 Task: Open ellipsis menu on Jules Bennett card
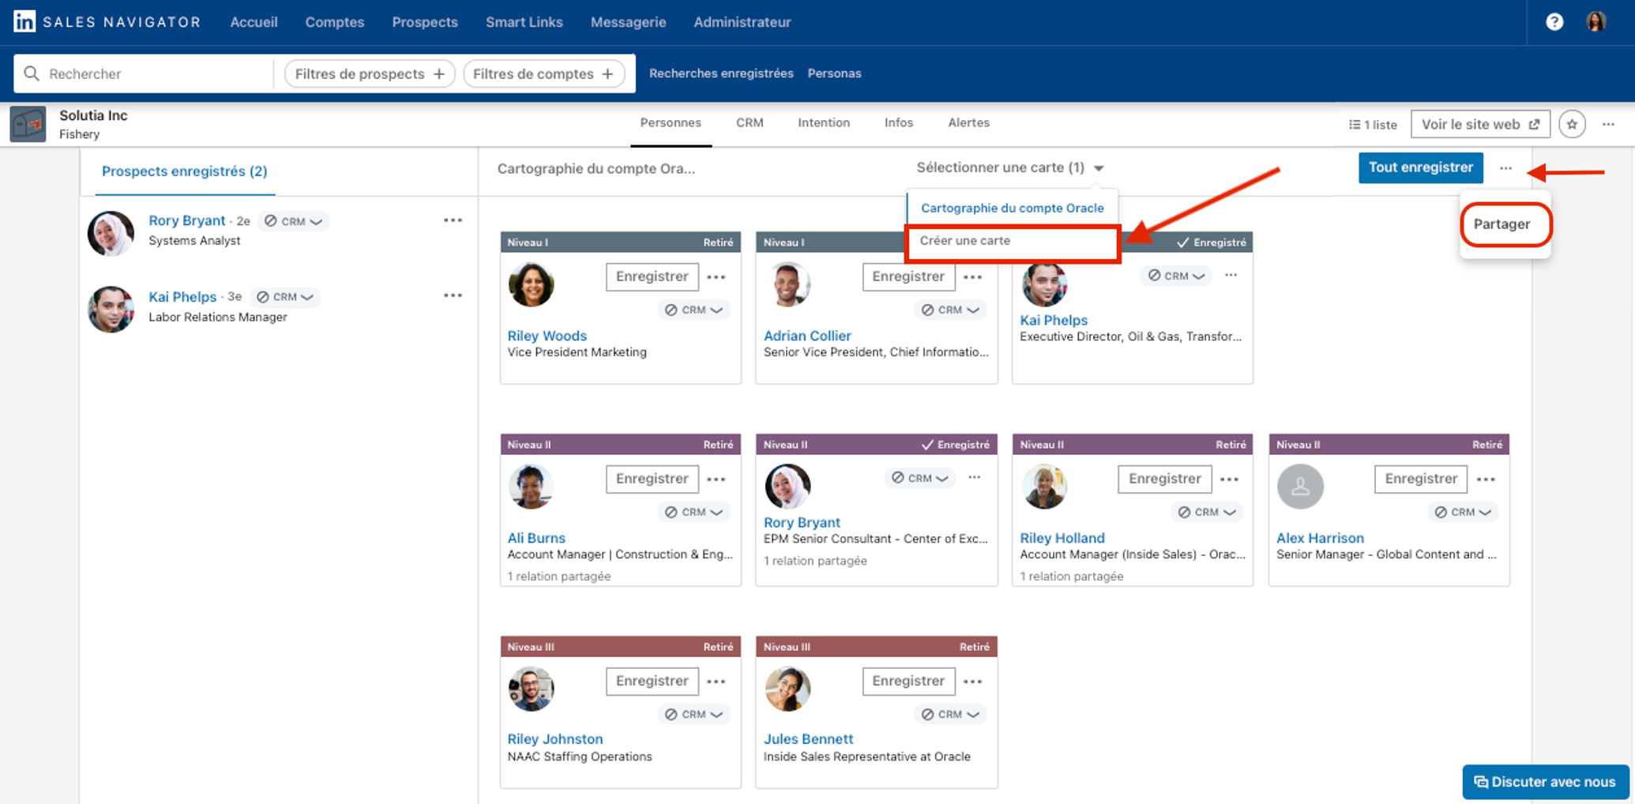tap(973, 682)
